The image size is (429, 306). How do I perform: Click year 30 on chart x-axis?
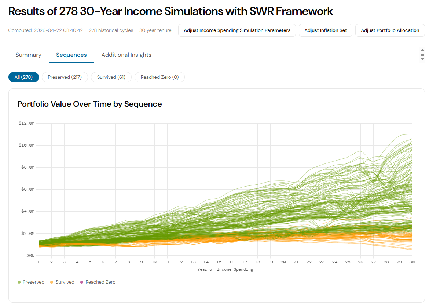click(412, 262)
